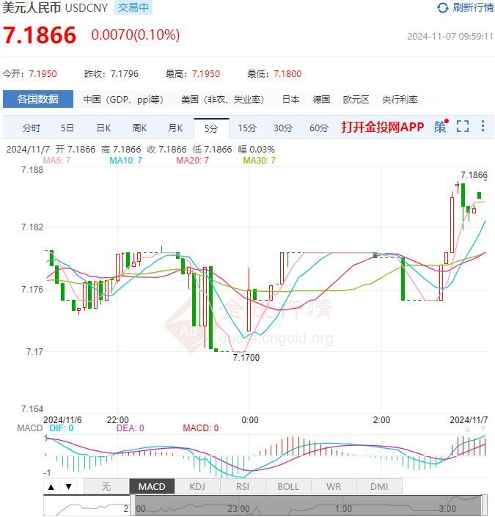495x517 pixels.
Task: Click the 策 strategy icon with red dot
Action: coord(441,126)
